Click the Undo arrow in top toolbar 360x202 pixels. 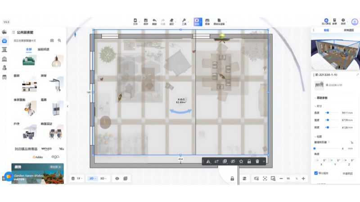tap(154, 21)
